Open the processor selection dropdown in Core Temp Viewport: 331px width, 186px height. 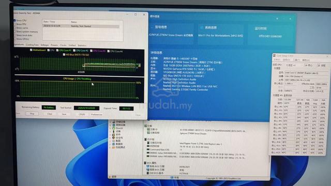pyautogui.click(x=294, y=66)
